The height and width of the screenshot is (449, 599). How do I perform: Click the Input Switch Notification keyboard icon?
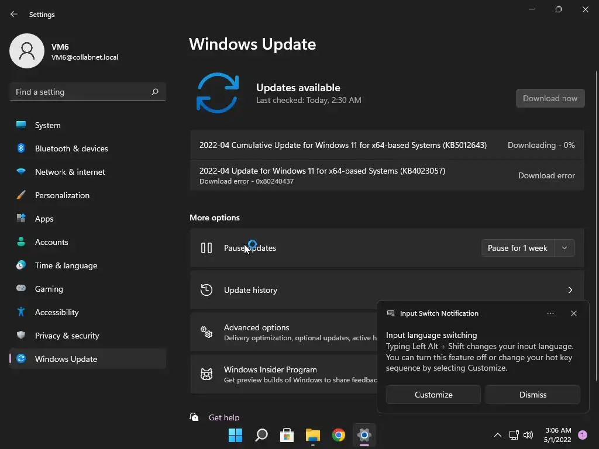391,313
